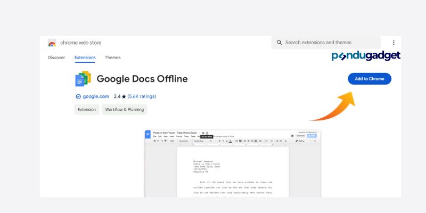The image size is (426, 213).
Task: Switch to the Extensions tab
Action: click(85, 58)
